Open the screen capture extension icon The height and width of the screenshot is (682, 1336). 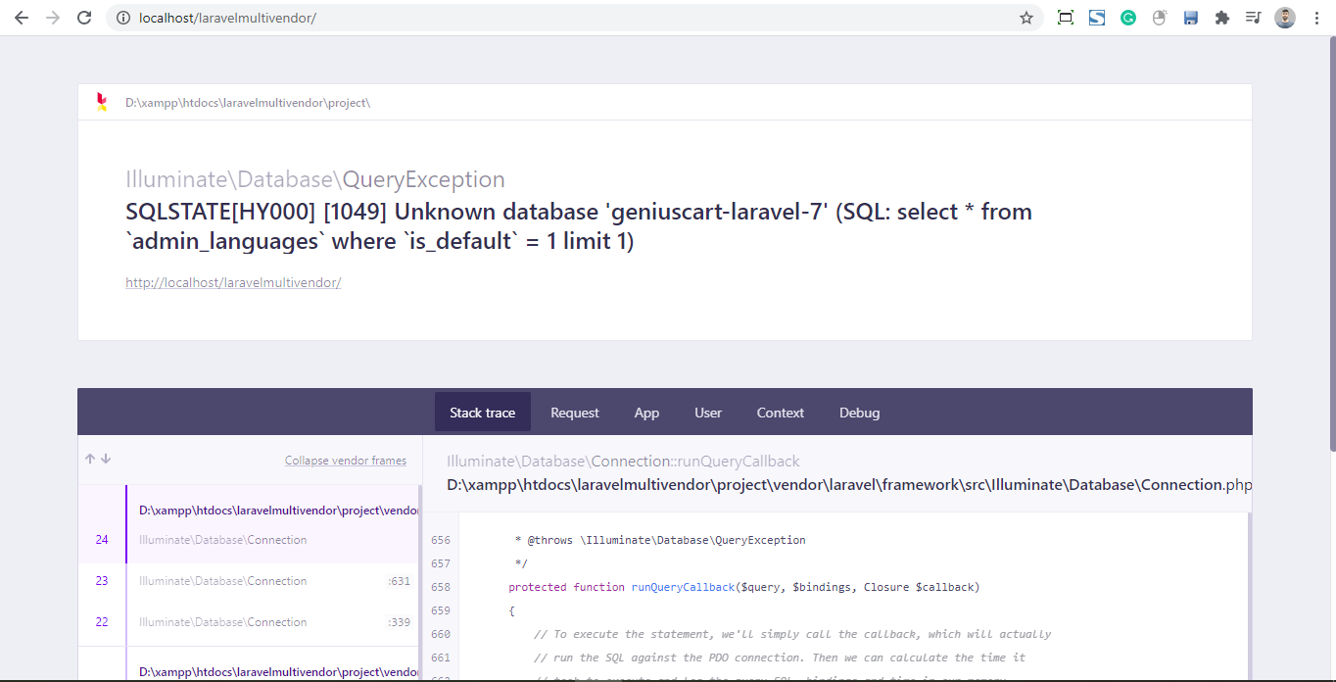pos(1066,18)
